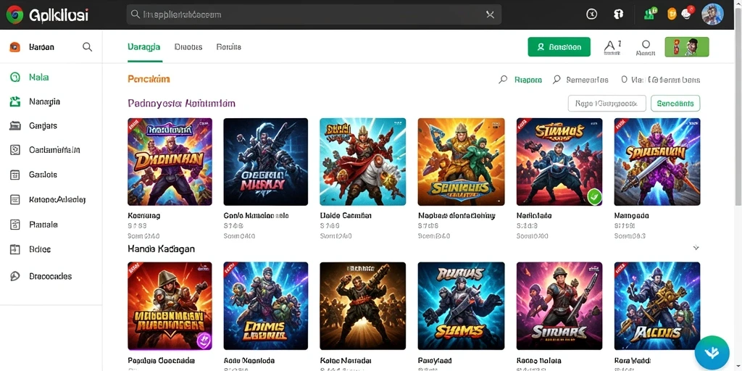Viewport: 742px width, 371px height.
Task: Open the Pandala Ooonada game thumbnail
Action: [x=170, y=306]
